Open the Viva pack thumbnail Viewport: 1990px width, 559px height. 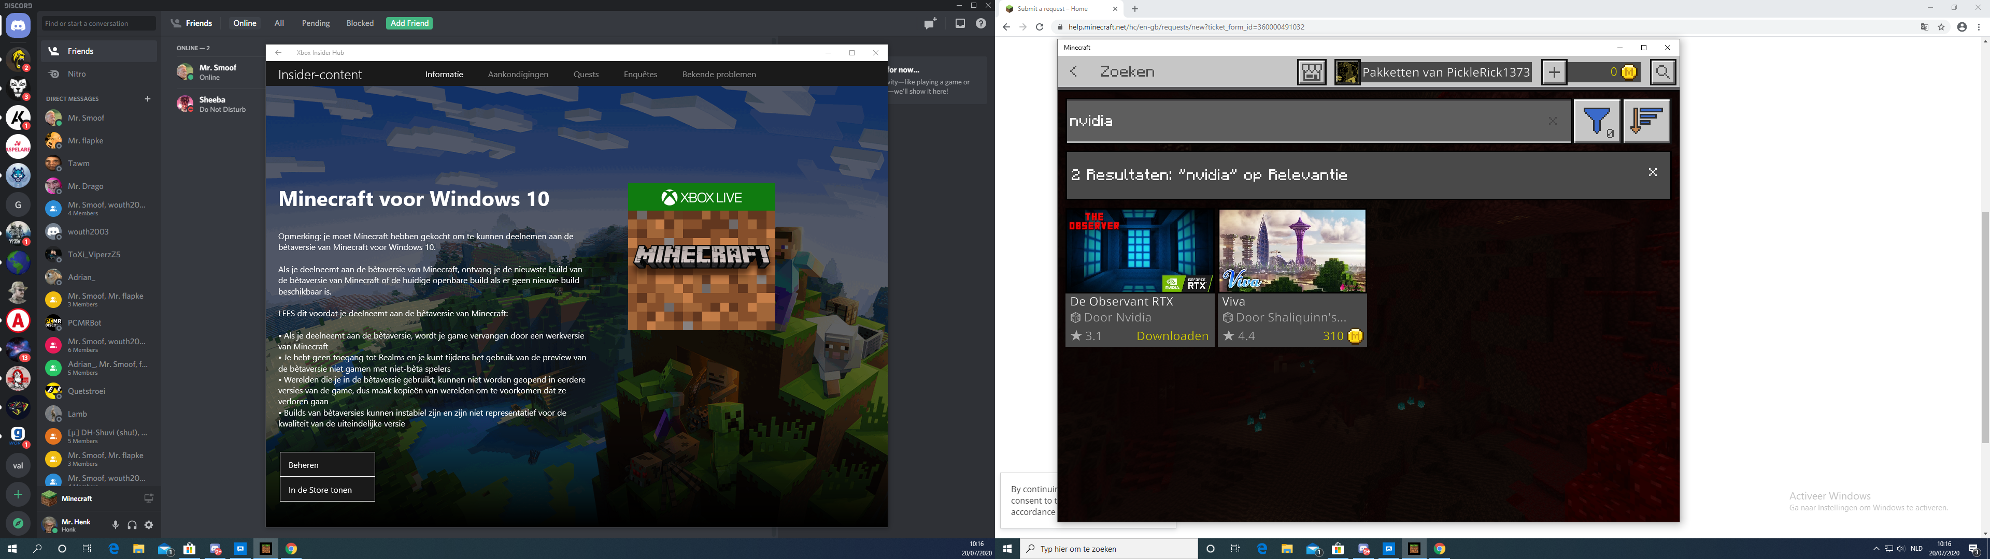coord(1292,251)
